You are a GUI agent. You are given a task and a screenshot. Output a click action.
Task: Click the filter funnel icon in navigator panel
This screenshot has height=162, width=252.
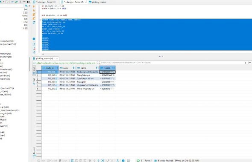[26, 6]
